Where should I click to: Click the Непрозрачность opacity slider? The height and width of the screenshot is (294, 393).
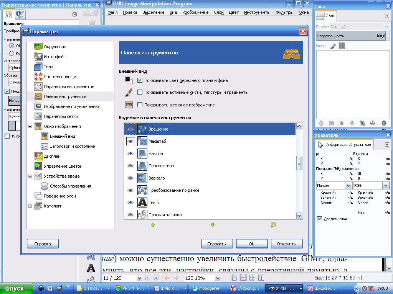point(351,36)
